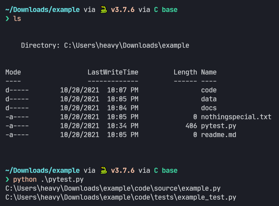This screenshot has width=279, height=206.
Task: Click the Mode column header
Action: tap(13, 72)
